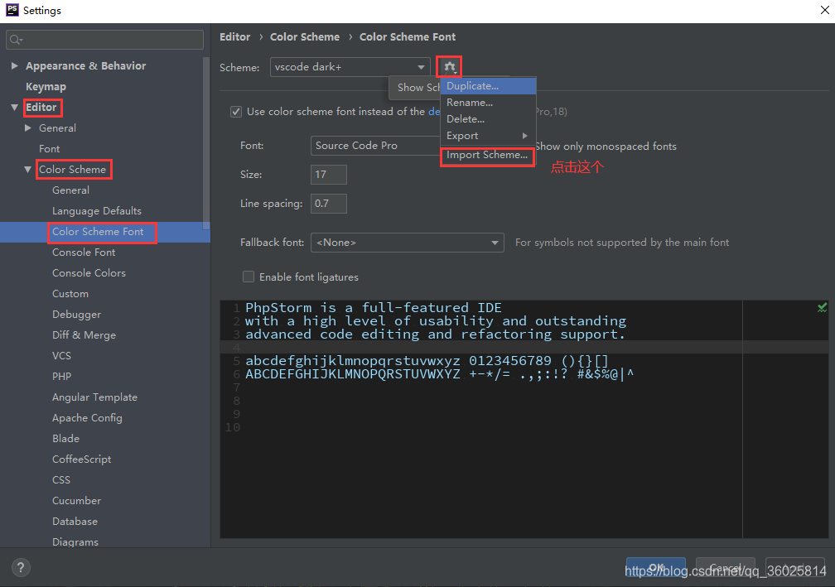Viewport: 835px width, 587px height.
Task: Enable the font ligatures checkbox
Action: (x=249, y=277)
